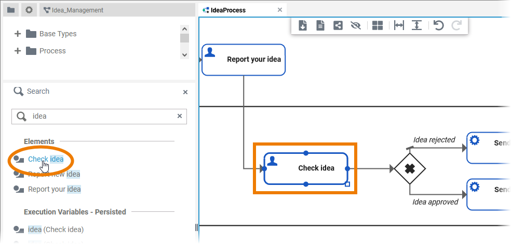This screenshot has width=511, height=244.
Task: Click the four-square grid layout icon
Action: 378,25
